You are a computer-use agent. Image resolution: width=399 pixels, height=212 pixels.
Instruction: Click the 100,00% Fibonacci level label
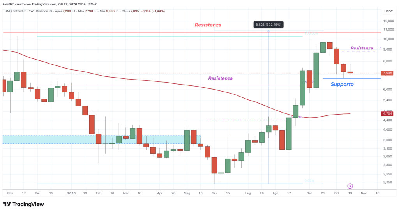click(311, 34)
